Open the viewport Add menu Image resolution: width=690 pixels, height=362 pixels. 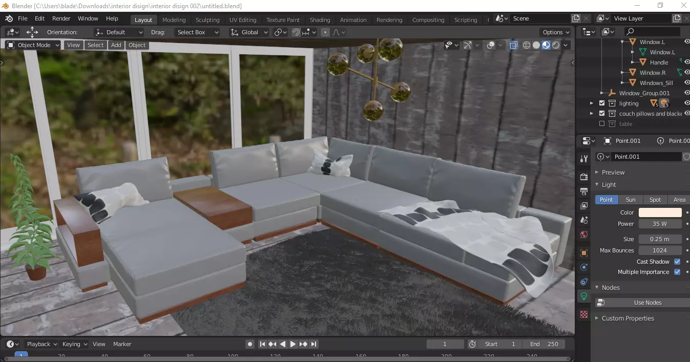[x=116, y=45]
